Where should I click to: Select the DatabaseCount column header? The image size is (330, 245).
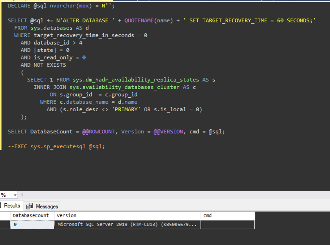pos(31,216)
